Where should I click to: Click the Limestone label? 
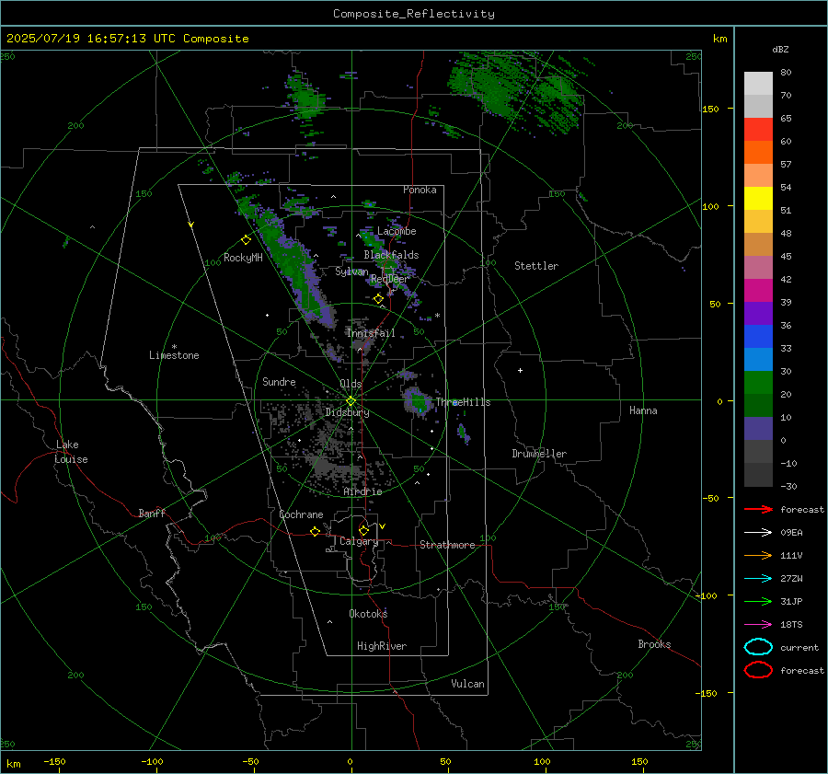pyautogui.click(x=174, y=355)
